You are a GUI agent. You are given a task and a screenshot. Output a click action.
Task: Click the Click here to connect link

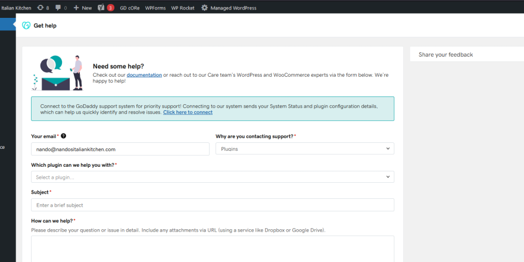[188, 113]
